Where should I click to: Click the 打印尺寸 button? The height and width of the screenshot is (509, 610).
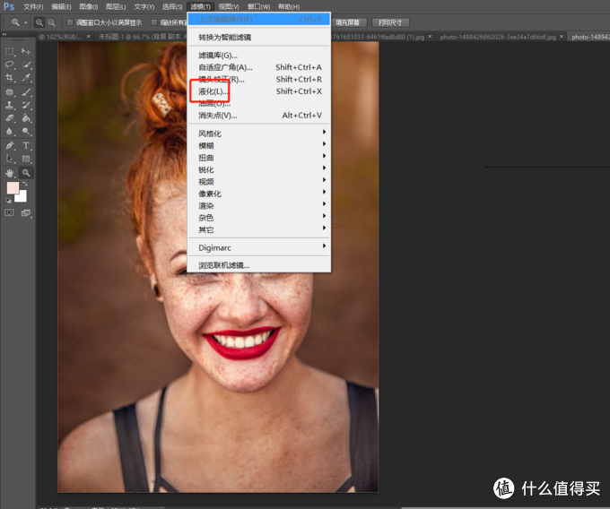click(x=390, y=22)
